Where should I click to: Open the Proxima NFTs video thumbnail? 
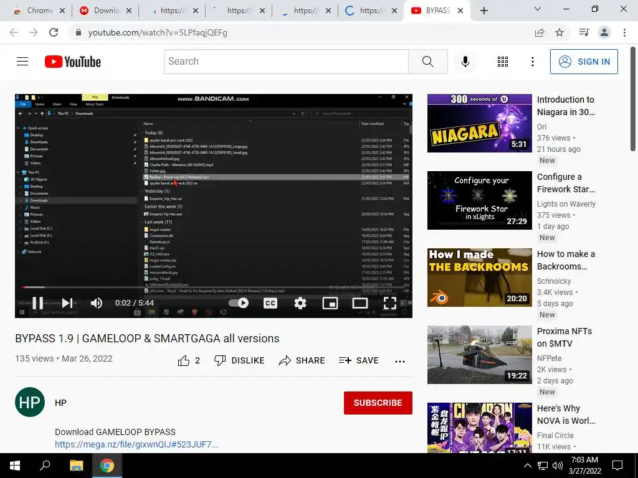[x=479, y=355]
